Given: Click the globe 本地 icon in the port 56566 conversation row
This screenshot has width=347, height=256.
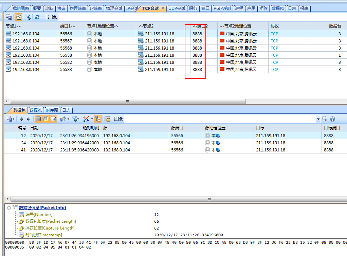Looking at the screenshot, I should 90,34.
